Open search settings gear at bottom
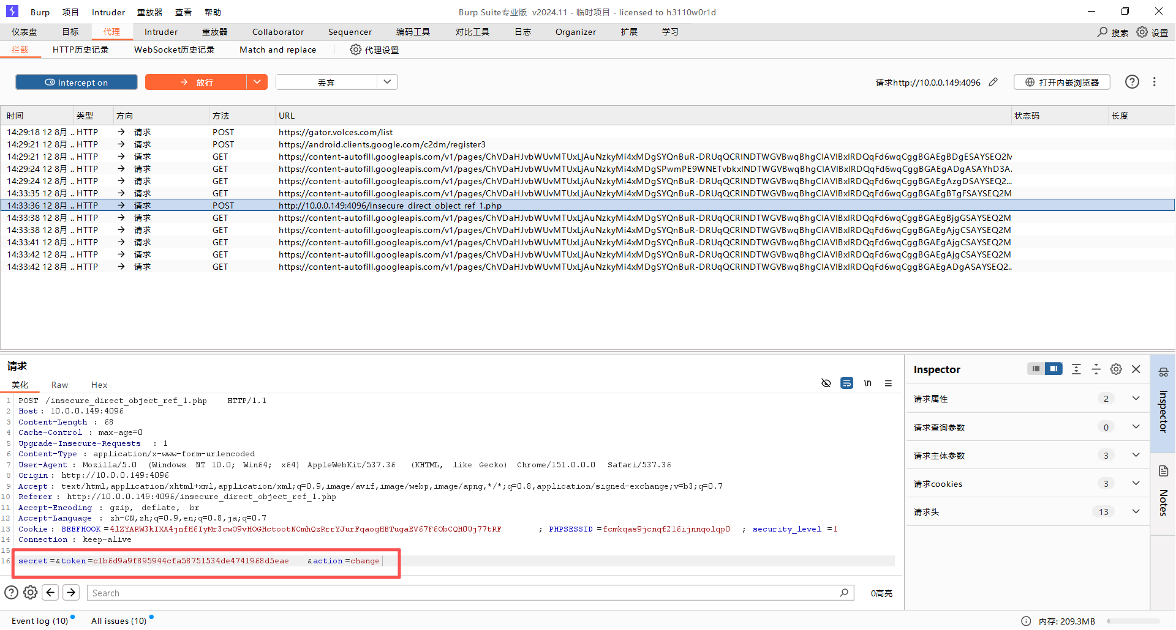 pyautogui.click(x=31, y=592)
